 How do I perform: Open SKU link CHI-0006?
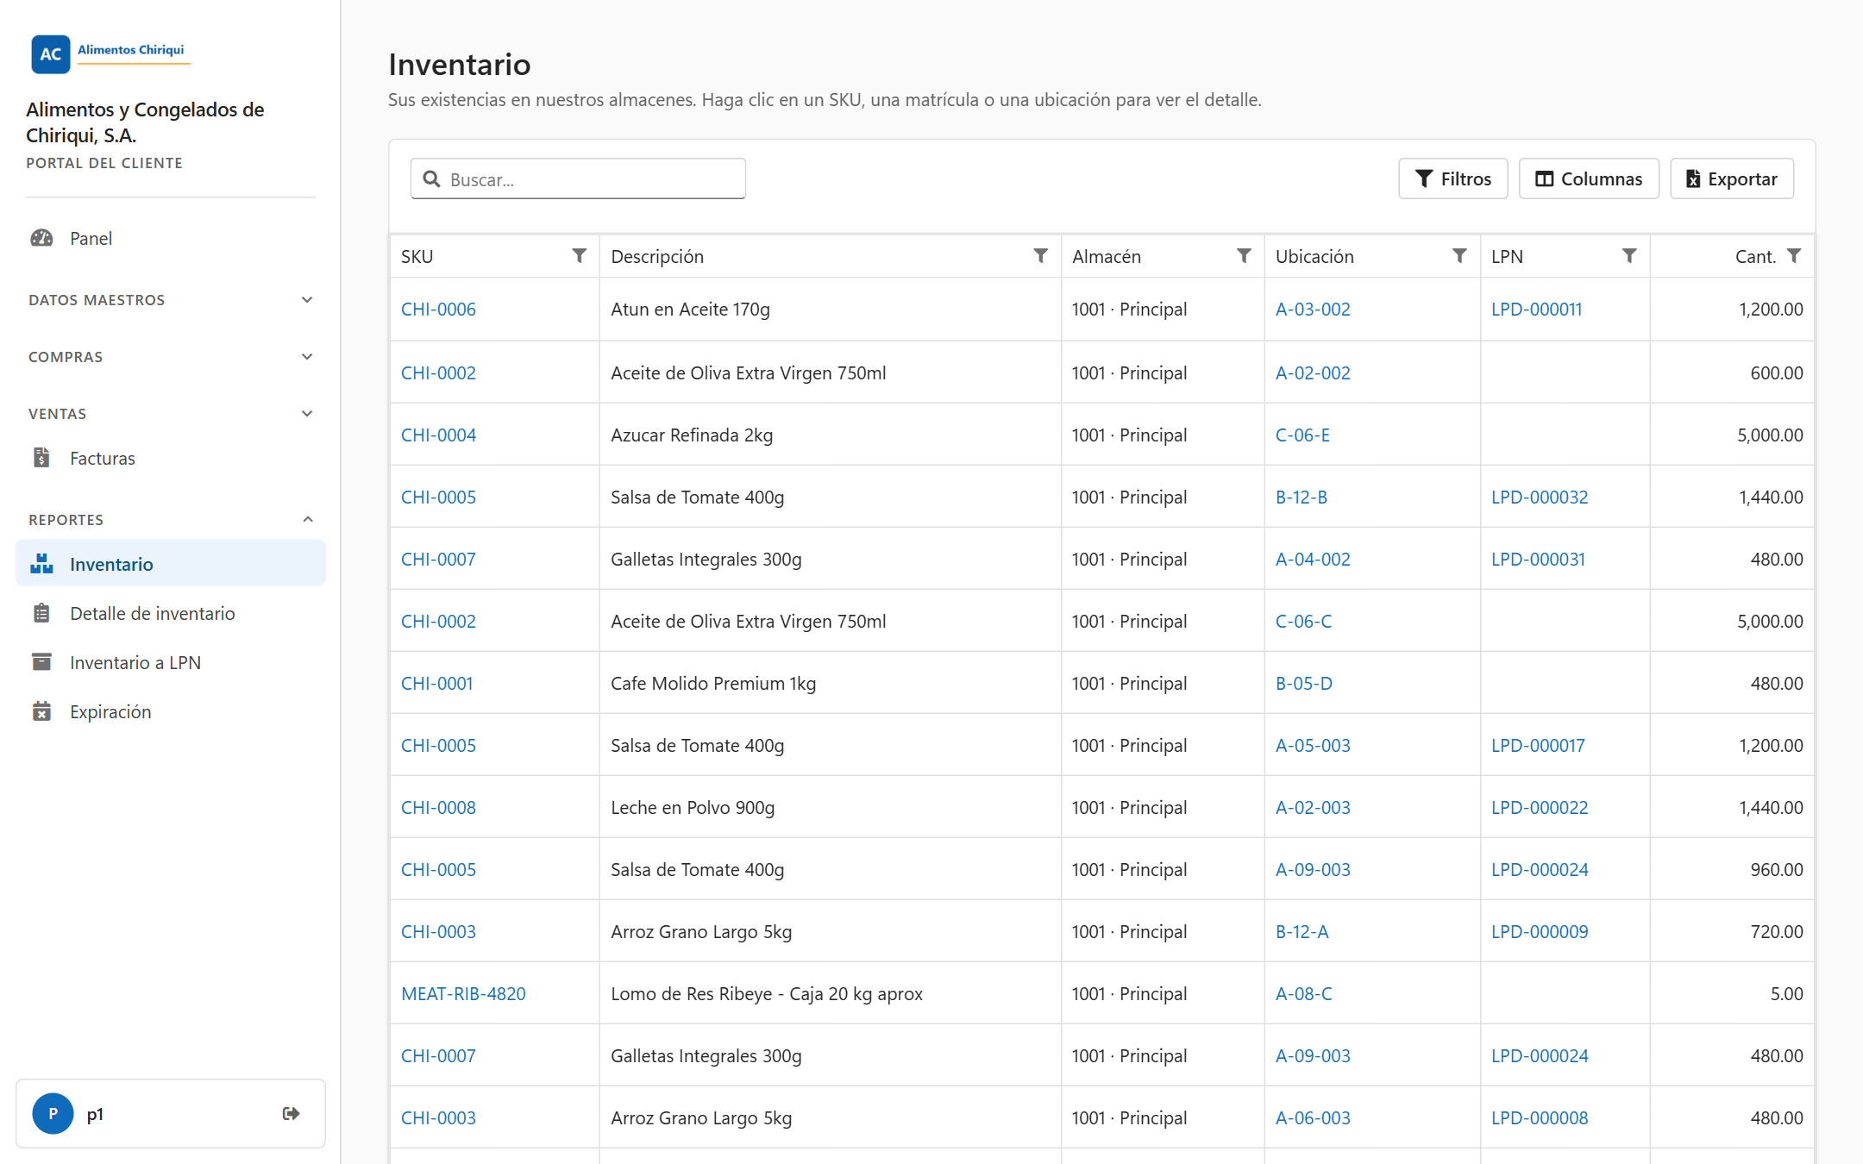coord(438,310)
